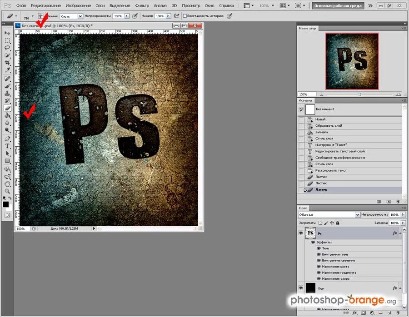Screen dimensions: 409x317
Task: Open eraser opacity Непрозрачность slider arrow
Action: (127, 16)
